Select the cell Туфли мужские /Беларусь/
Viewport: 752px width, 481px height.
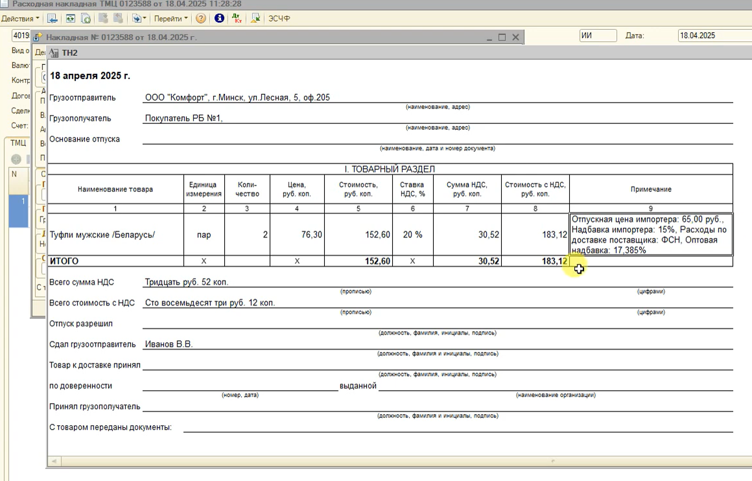(x=115, y=235)
